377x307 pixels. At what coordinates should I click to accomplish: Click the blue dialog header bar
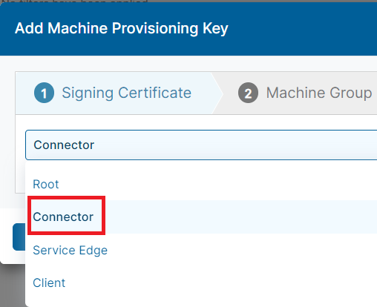(x=188, y=29)
